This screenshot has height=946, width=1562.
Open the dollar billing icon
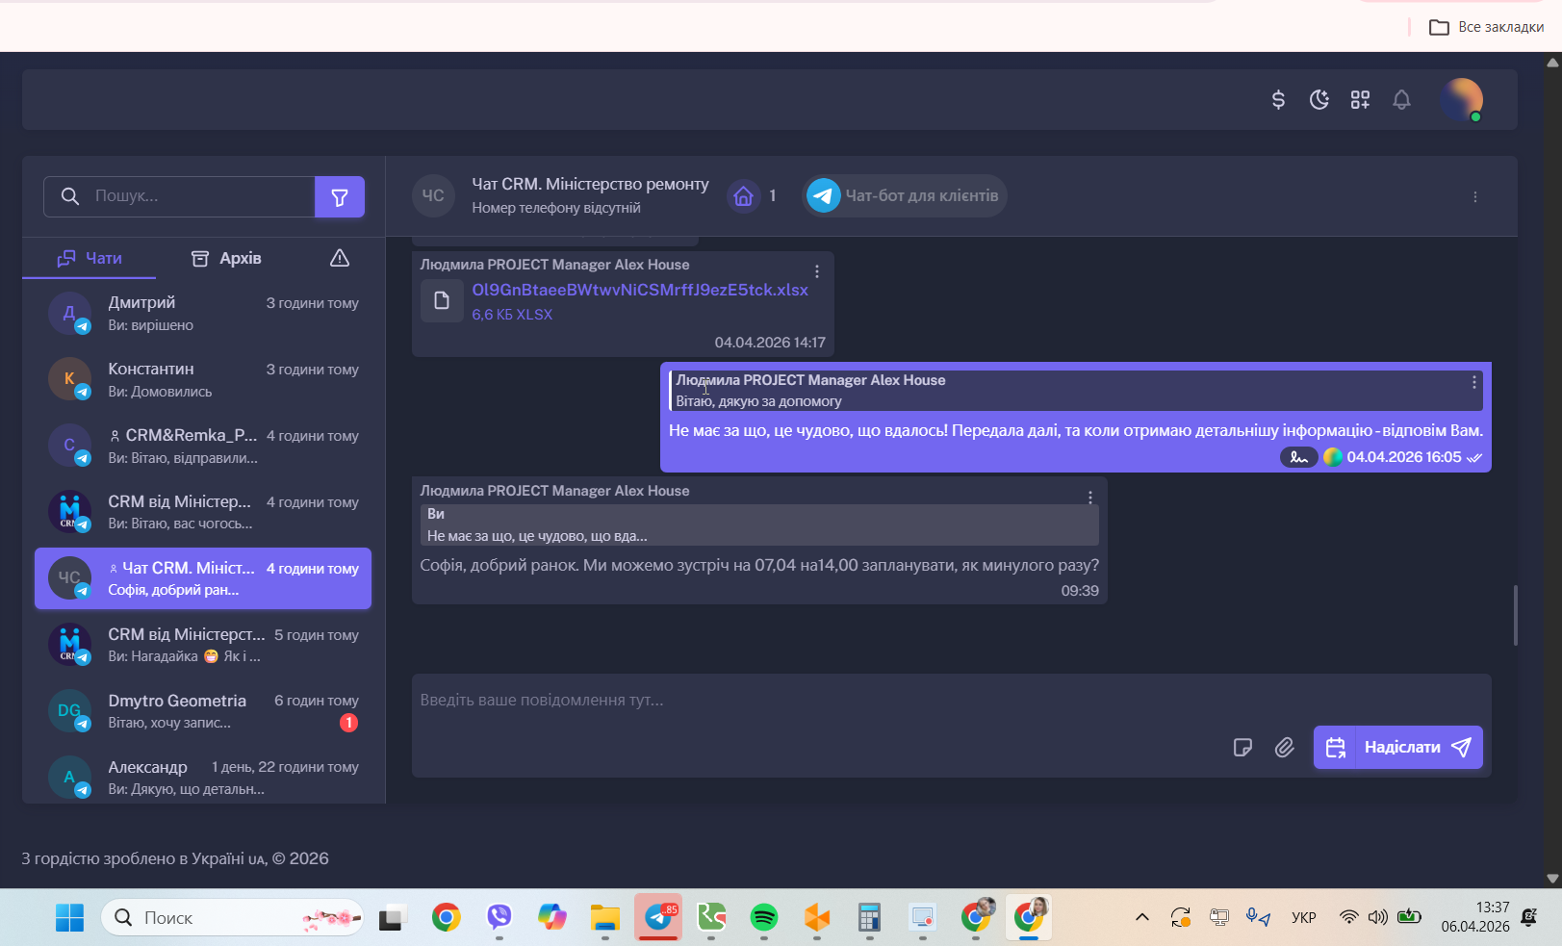[1278, 99]
